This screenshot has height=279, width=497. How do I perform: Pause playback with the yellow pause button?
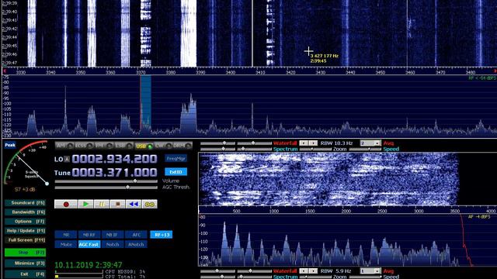[x=102, y=204]
